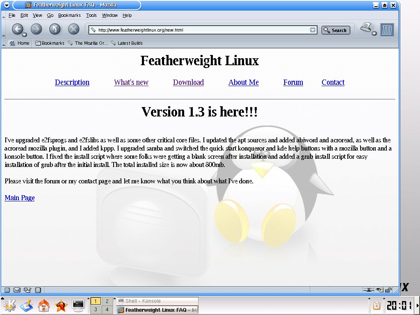420x315 pixels.
Task: Open Composer icon in status bar
Action: coord(27,290)
